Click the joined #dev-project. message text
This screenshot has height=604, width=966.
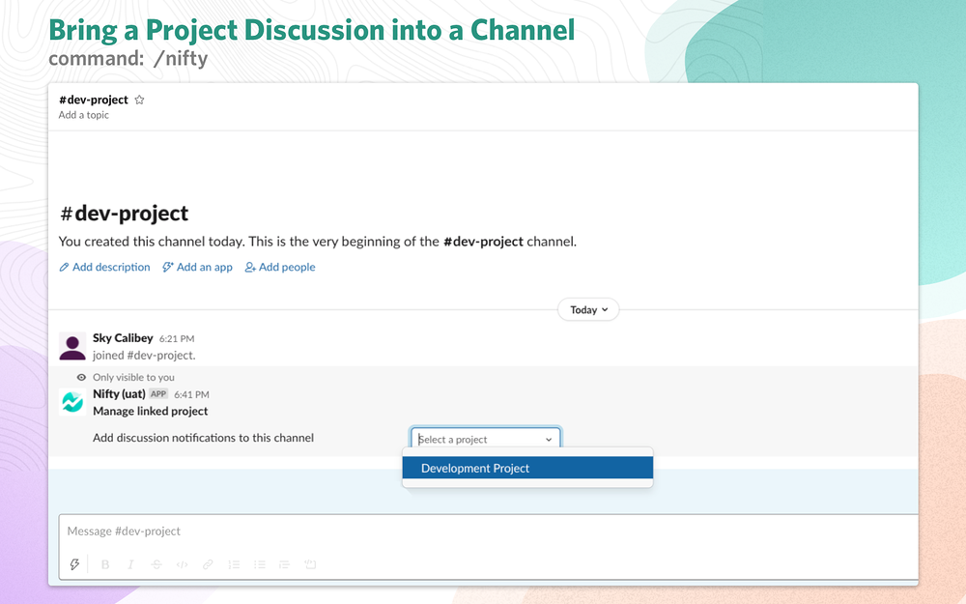[x=144, y=356]
